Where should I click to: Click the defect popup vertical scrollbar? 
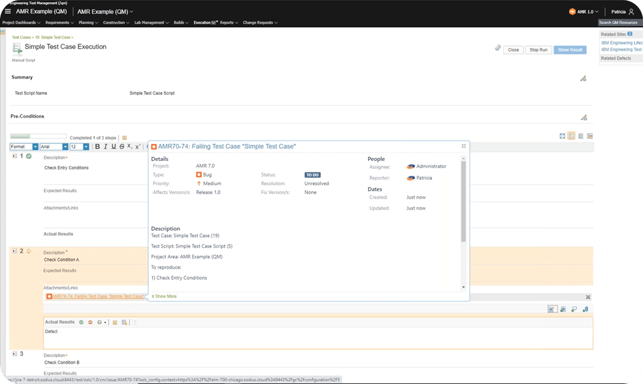(464, 201)
